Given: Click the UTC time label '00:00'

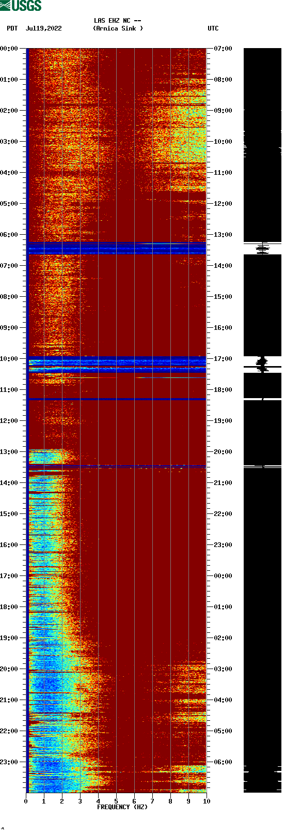Looking at the screenshot, I should tap(223, 576).
